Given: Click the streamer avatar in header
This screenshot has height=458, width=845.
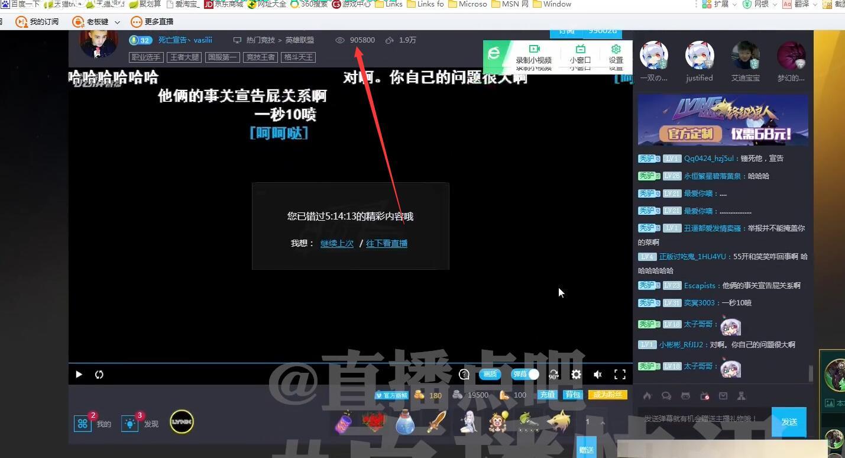Looking at the screenshot, I should (x=99, y=41).
